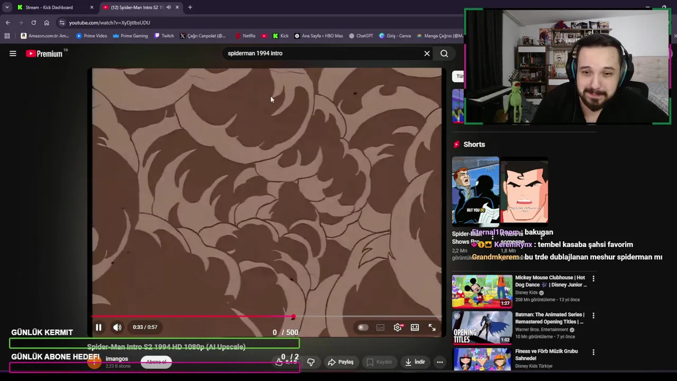Image resolution: width=677 pixels, height=381 pixels.
Task: Open the apps grid in bookmarks bar
Action: click(x=7, y=36)
